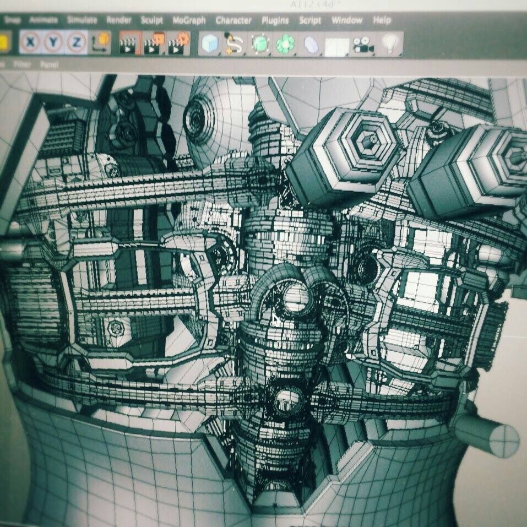The width and height of the screenshot is (527, 527).
Task: Toggle the X axis lock
Action: [31, 43]
